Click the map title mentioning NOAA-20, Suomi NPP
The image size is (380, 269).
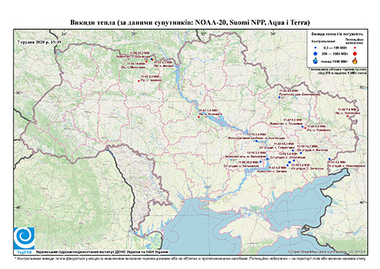pos(190,23)
